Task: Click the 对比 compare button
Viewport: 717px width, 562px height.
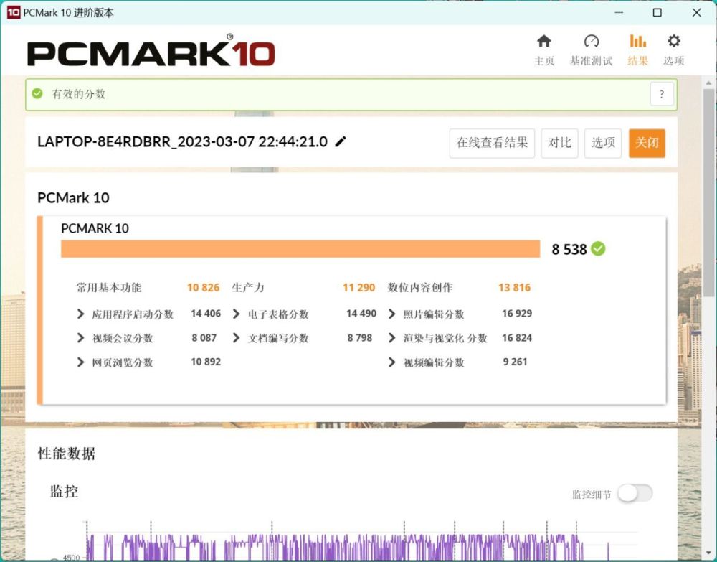Action: 559,143
